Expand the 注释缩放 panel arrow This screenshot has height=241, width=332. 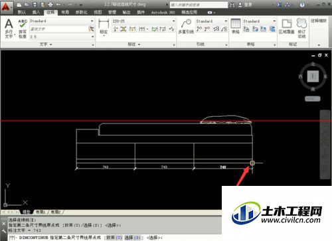[x=319, y=45]
